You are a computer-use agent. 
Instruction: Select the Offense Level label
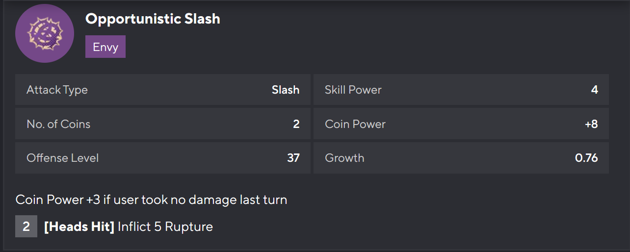tap(62, 158)
